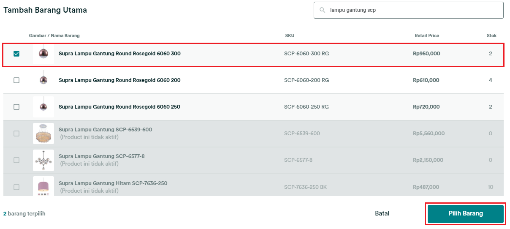Confirm selection with Pilih Barang button

pyautogui.click(x=465, y=214)
